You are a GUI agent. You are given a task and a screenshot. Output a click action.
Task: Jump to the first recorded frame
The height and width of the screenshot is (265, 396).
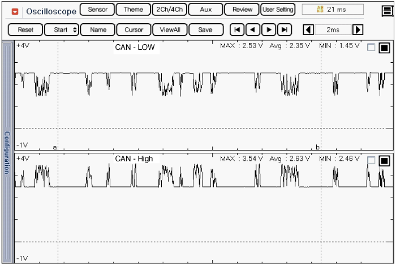point(237,30)
